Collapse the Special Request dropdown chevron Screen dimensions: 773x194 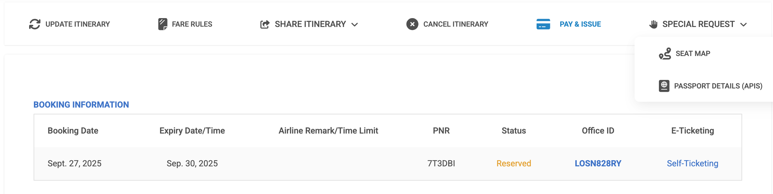tap(743, 25)
